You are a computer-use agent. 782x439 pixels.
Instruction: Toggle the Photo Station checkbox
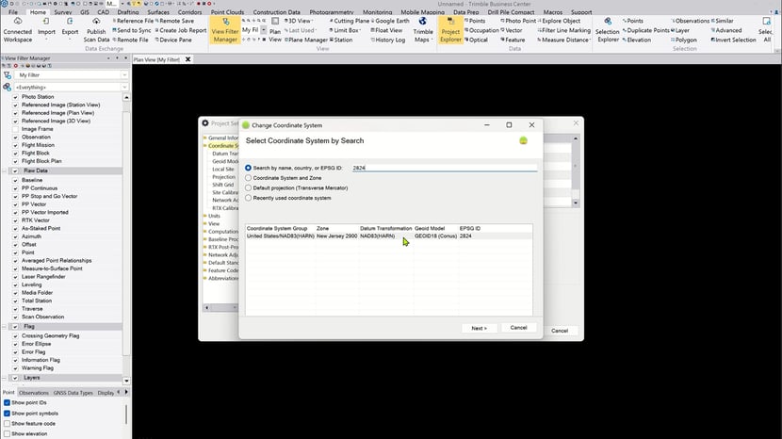coord(15,97)
